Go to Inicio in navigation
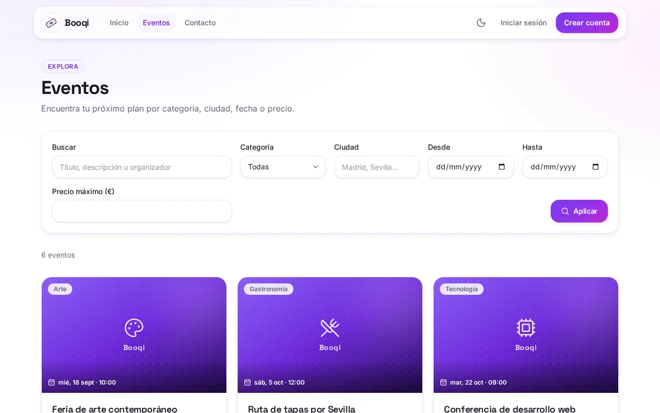This screenshot has height=413, width=660. 119,23
